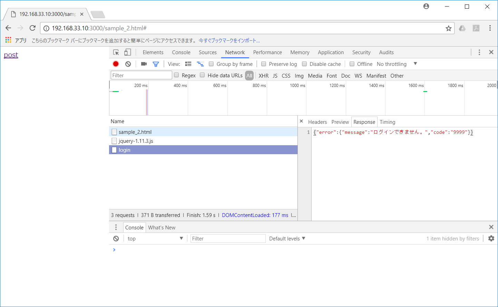Filter requests by XHR type

coord(263,76)
